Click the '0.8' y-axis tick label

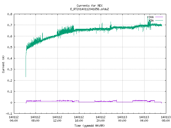point(10,14)
